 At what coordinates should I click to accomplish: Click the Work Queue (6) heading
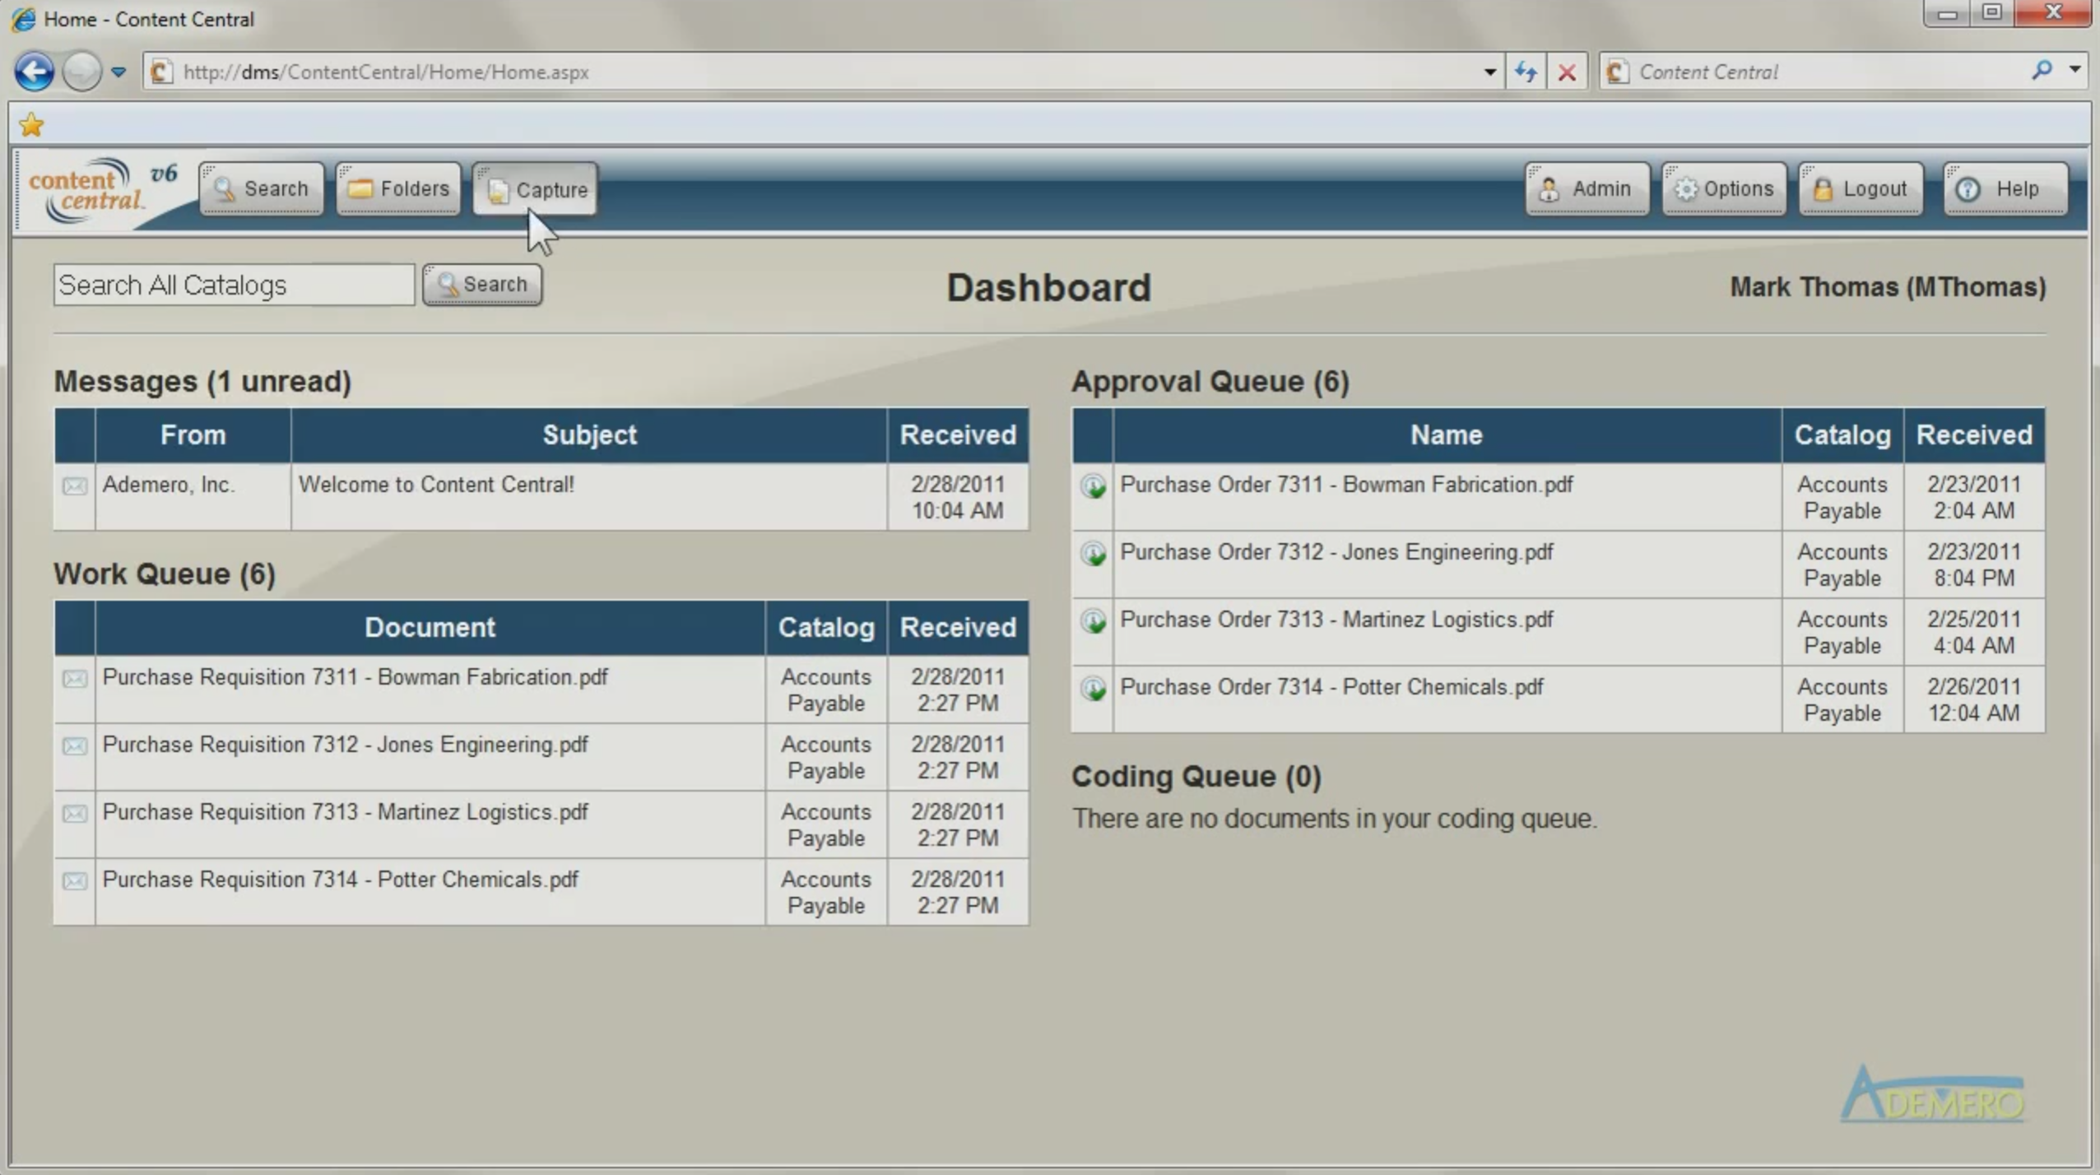(x=165, y=574)
